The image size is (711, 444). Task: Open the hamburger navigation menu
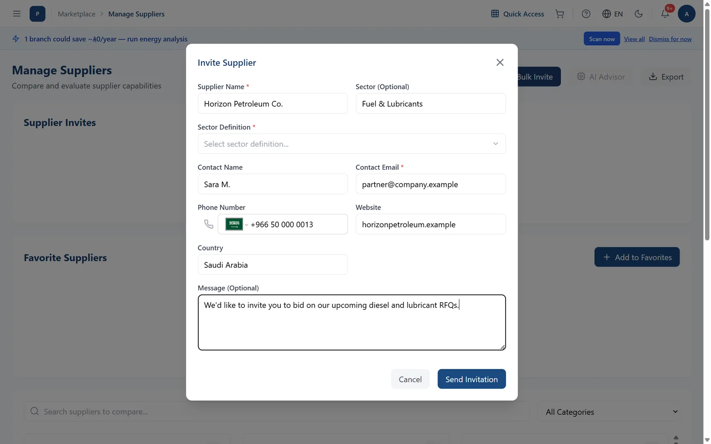point(17,14)
